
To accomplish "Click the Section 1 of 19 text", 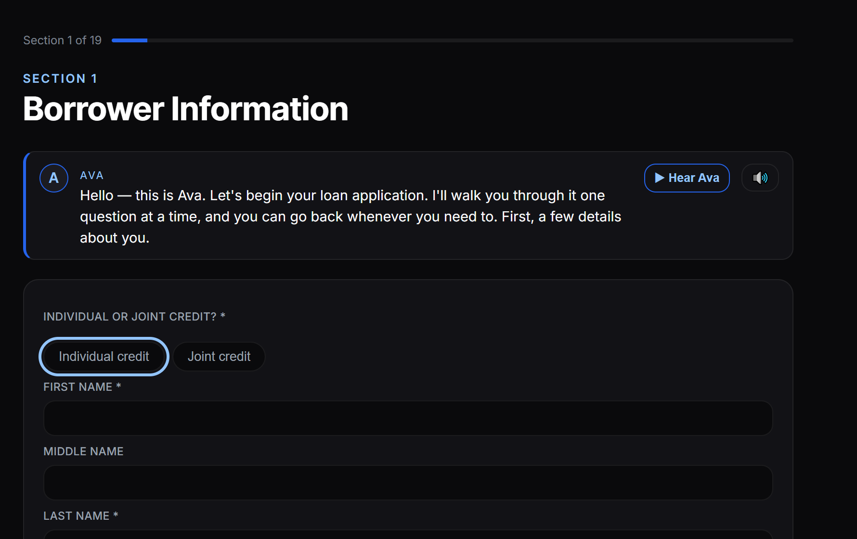I will point(63,40).
